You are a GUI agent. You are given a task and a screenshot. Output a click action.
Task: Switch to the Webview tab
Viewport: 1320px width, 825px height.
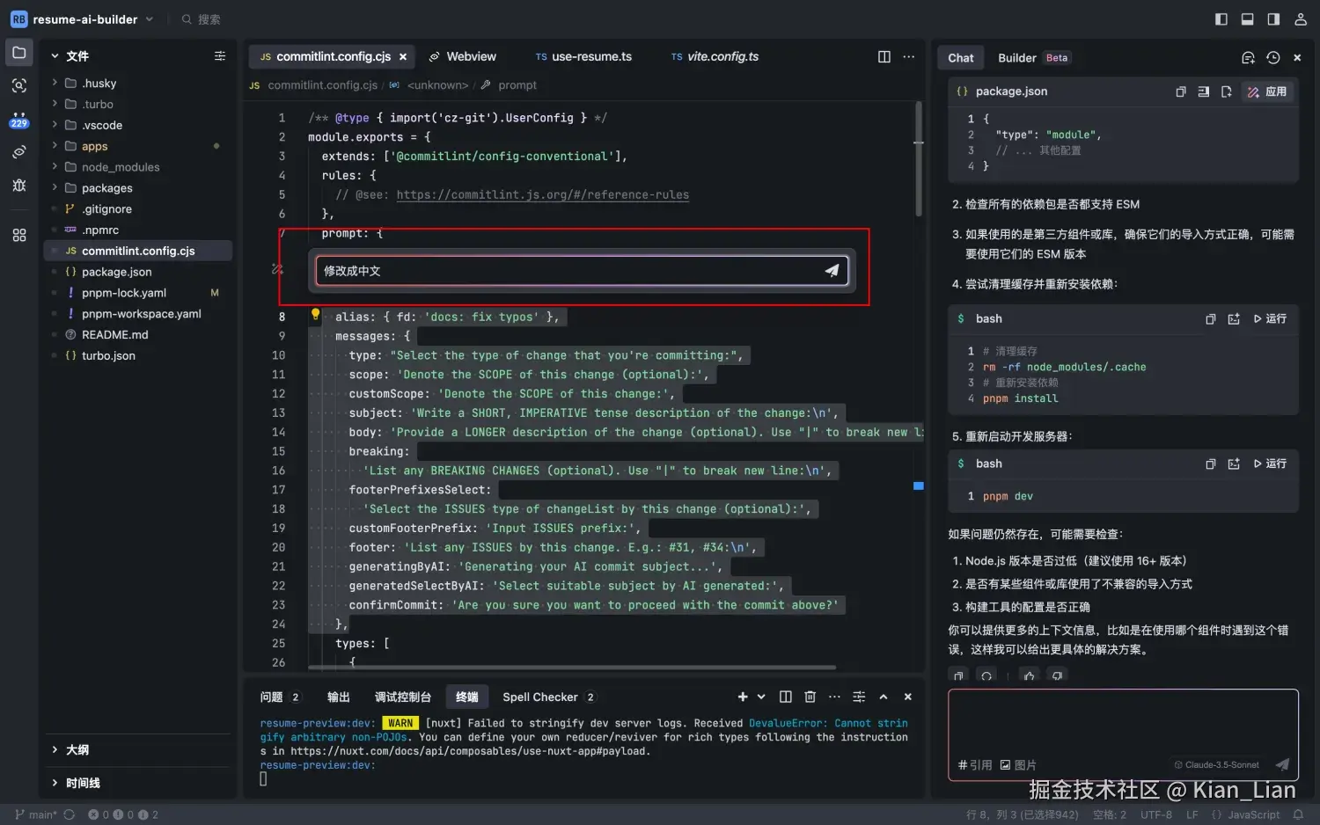point(463,56)
